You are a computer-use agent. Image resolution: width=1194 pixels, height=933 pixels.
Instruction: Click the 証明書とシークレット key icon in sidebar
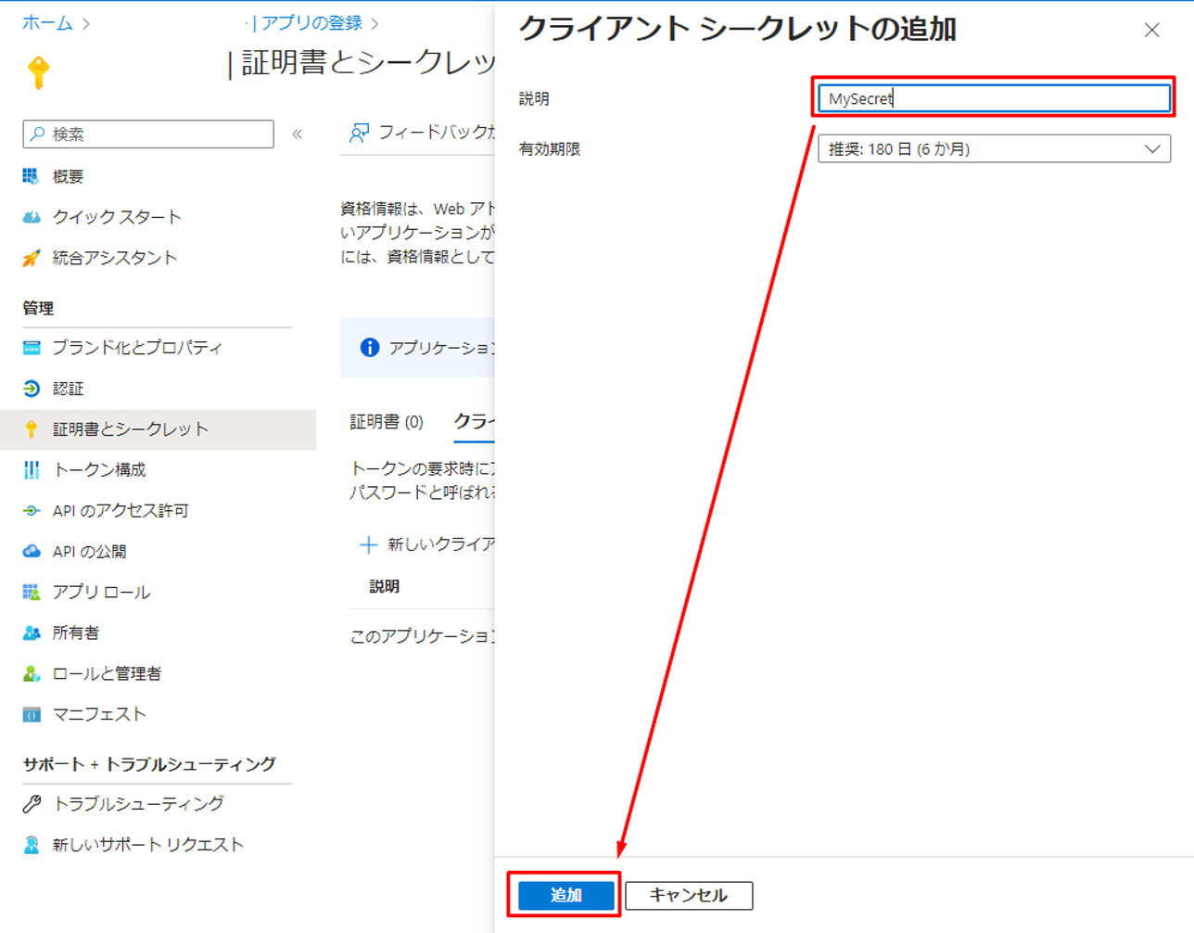pos(32,428)
